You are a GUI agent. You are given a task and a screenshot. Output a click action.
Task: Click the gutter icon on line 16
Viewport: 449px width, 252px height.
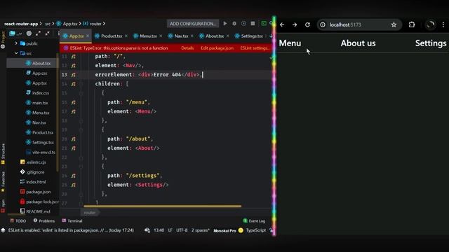[73, 102]
